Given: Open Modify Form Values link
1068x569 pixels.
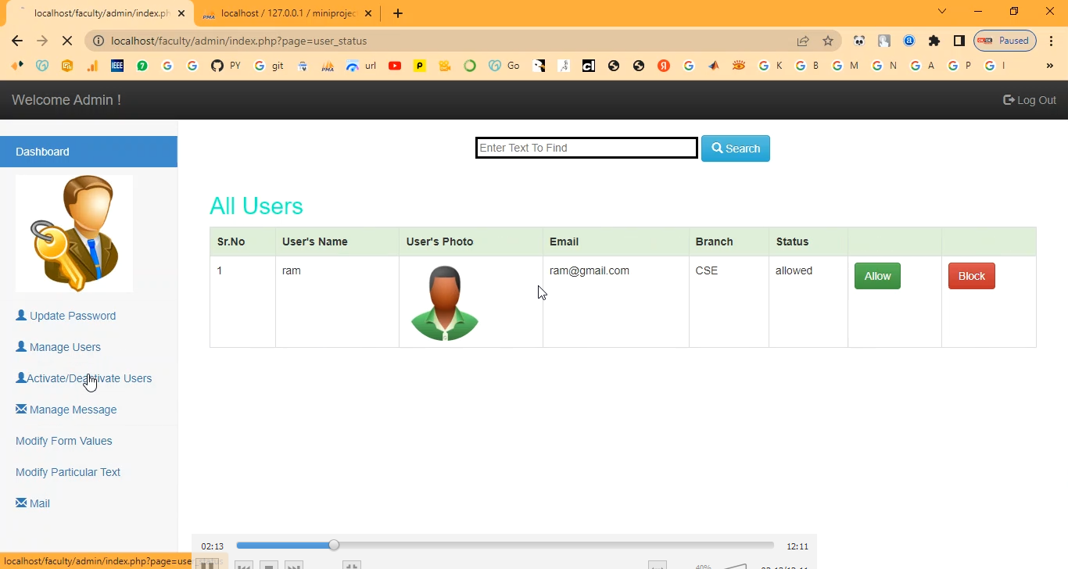Looking at the screenshot, I should point(63,441).
